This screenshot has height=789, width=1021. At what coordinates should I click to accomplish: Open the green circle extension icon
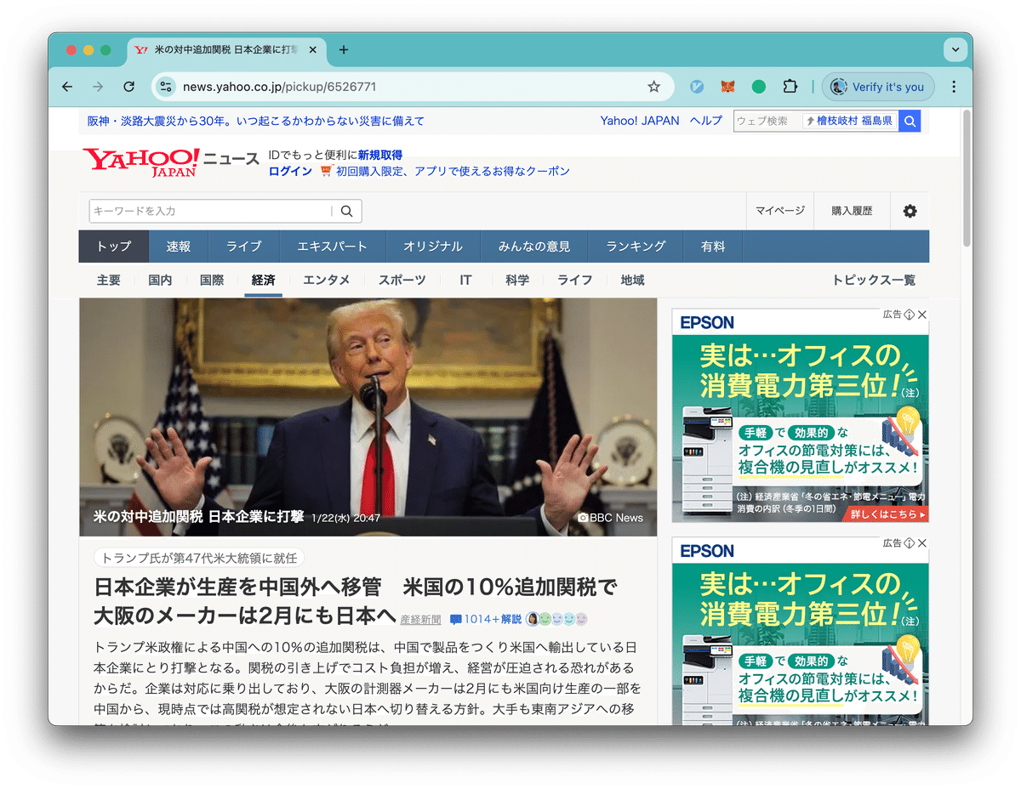click(x=759, y=87)
